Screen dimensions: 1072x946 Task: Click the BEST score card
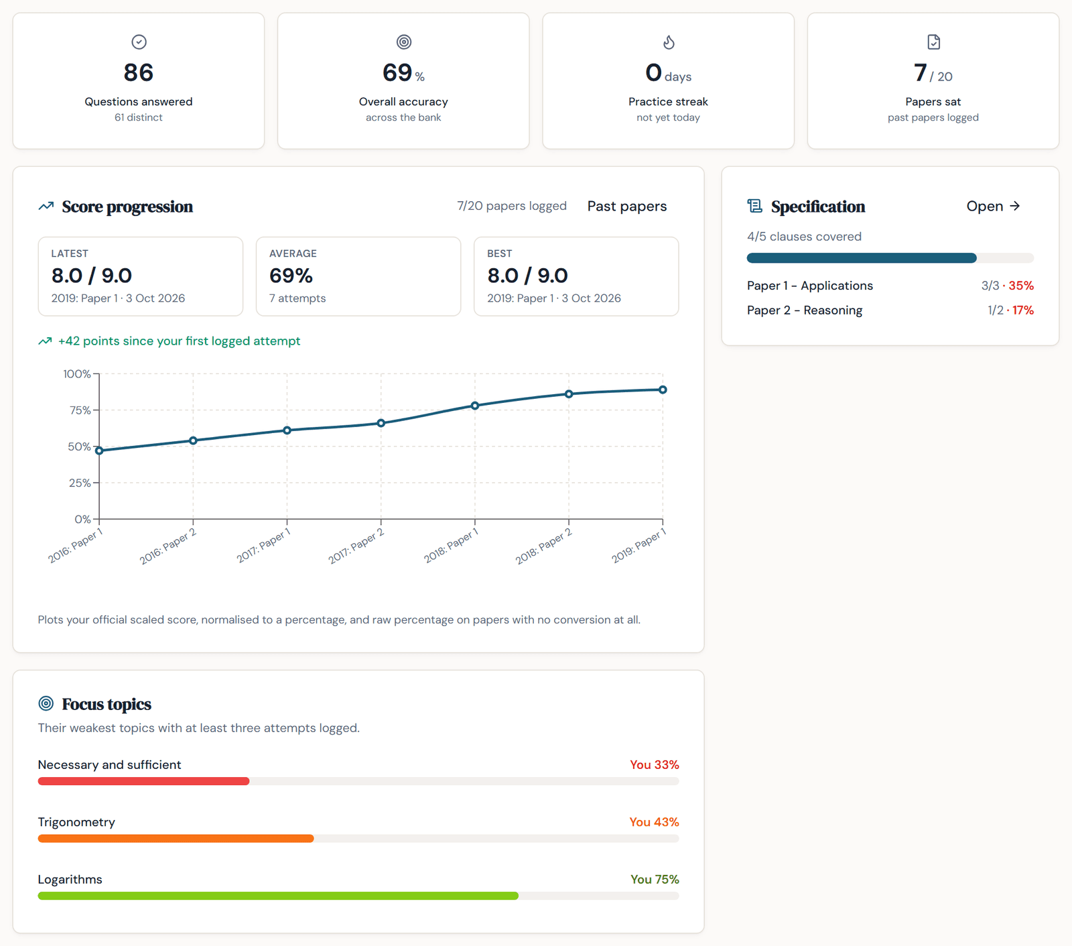(x=576, y=276)
